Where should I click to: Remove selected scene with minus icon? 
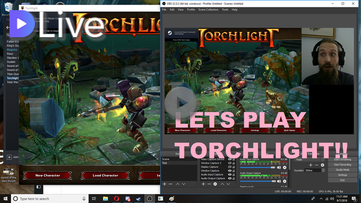pos(170,184)
